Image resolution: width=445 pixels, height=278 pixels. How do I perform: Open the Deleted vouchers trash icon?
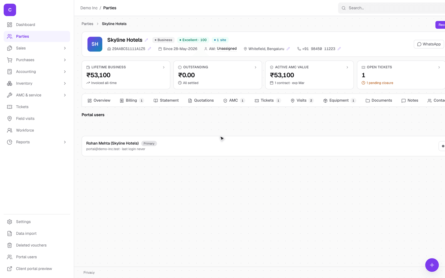(9, 245)
